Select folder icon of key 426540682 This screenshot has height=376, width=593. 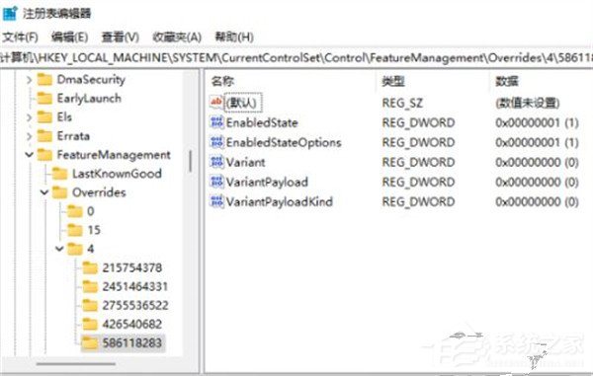(90, 324)
